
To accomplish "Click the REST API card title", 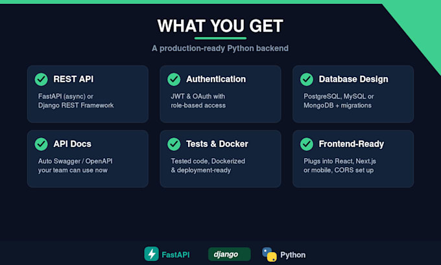I will tap(73, 79).
